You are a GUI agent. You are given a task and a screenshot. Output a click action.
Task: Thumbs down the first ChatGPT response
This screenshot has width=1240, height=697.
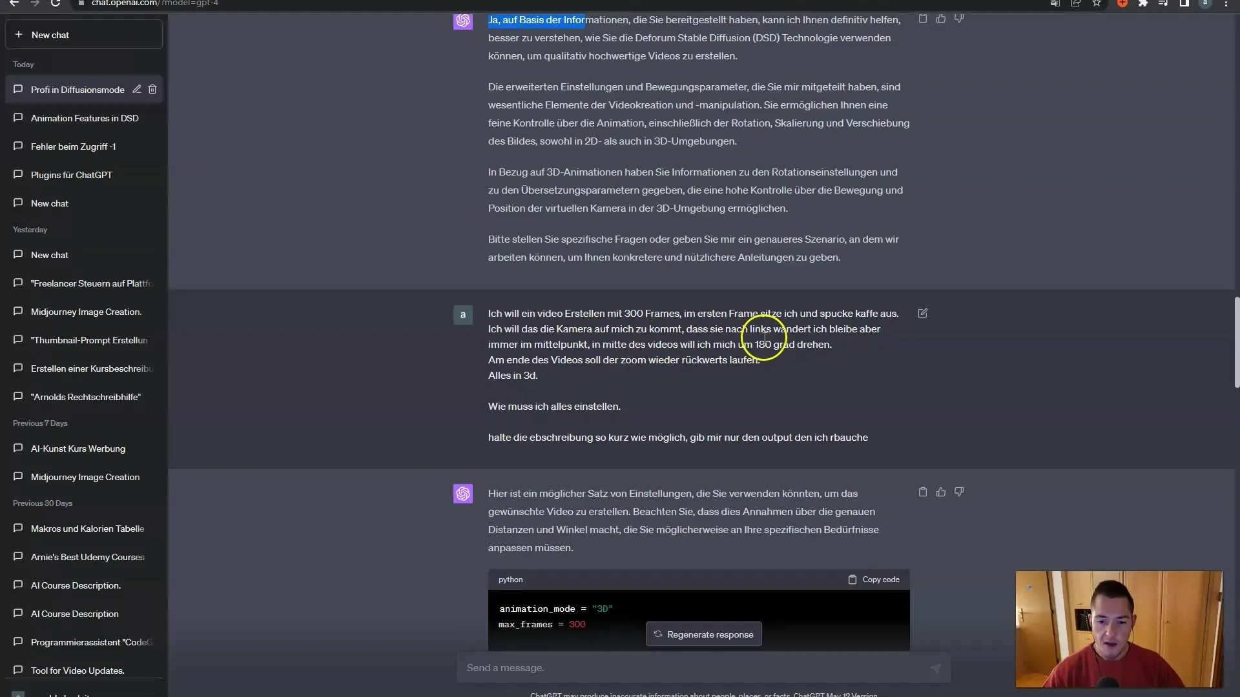[x=959, y=19]
